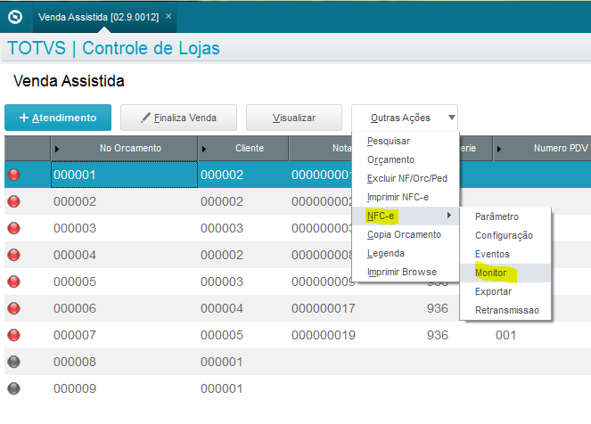The width and height of the screenshot is (591, 424).
Task: Select orçamento cell 000006
Action: pos(124,308)
